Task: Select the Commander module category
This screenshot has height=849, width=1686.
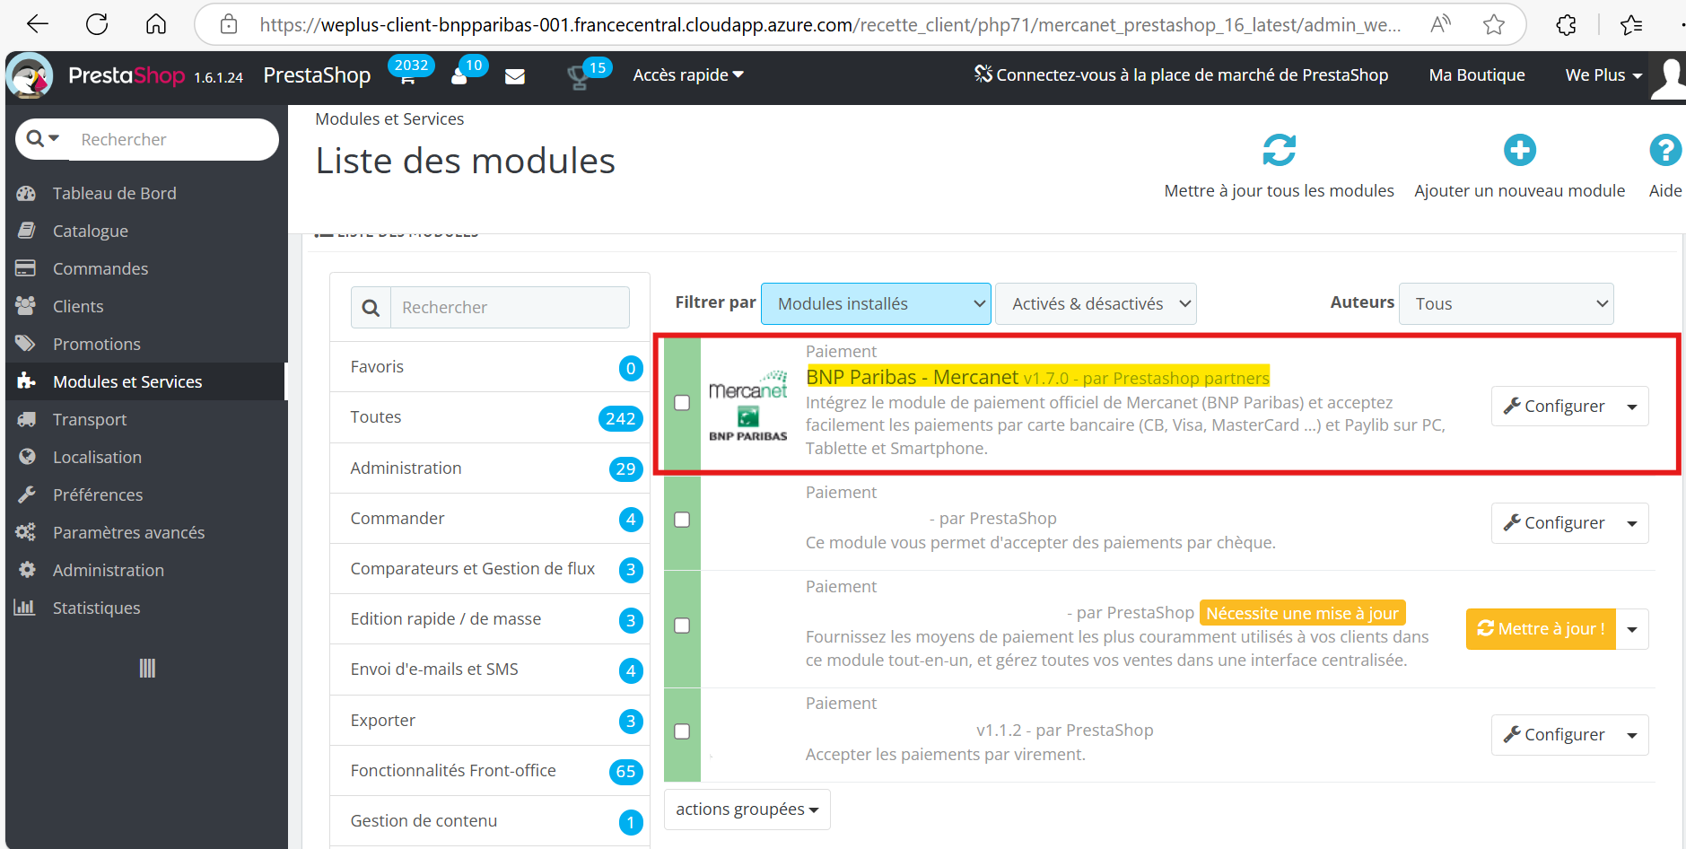Action: 489,519
